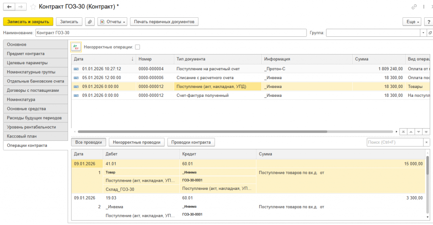Image resolution: width=433 pixels, height=225 pixels.
Task: Open the Целевые параметры section
Action: click(x=36, y=63)
